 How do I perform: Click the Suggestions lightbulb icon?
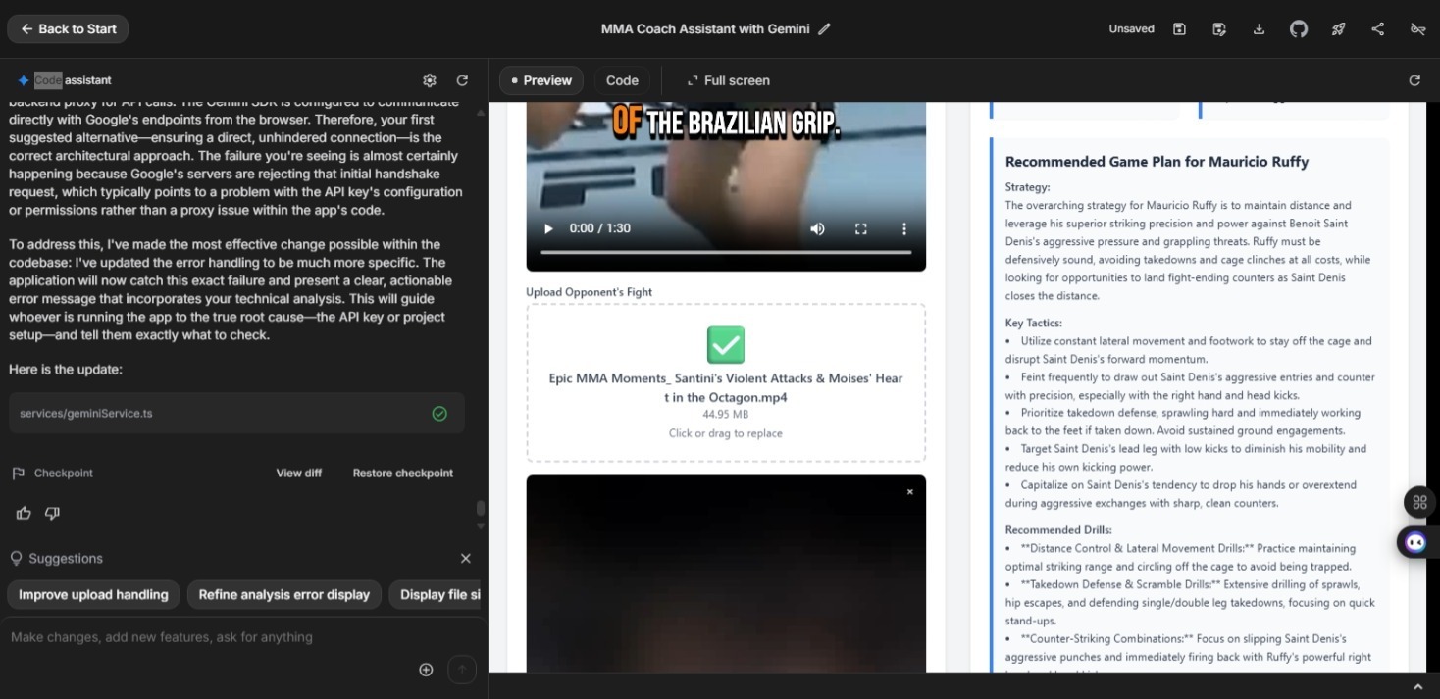point(16,558)
